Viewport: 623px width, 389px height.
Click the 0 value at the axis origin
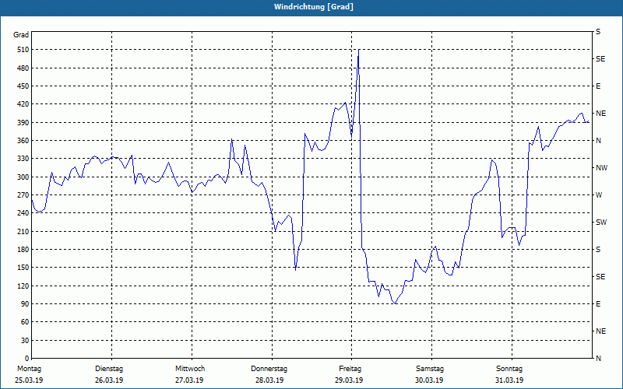click(x=26, y=359)
